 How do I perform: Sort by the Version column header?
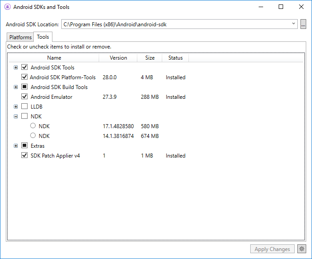click(118, 58)
